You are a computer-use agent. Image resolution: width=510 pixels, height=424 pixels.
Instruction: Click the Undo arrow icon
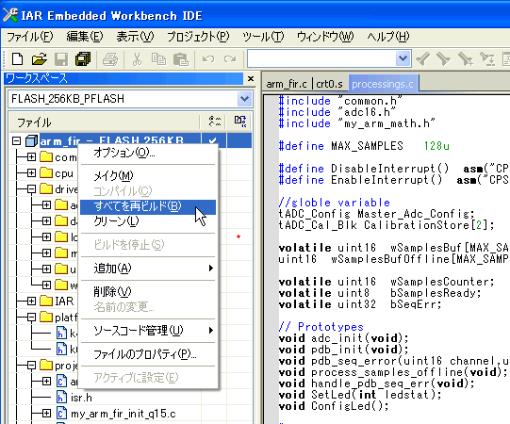208,59
